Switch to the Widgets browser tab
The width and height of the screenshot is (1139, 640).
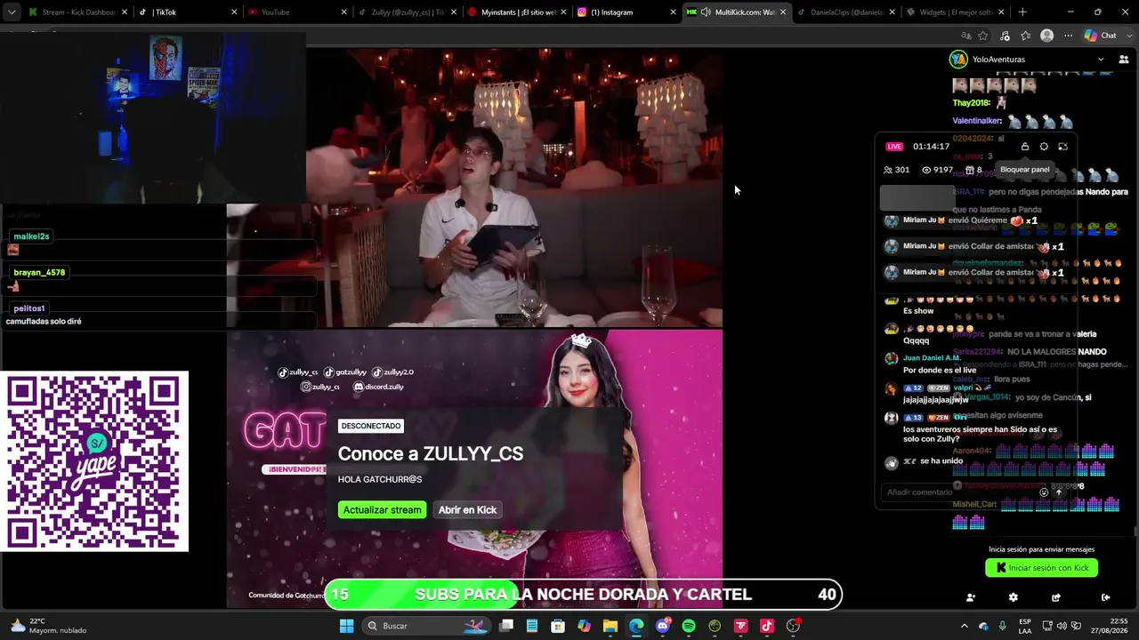click(x=955, y=12)
